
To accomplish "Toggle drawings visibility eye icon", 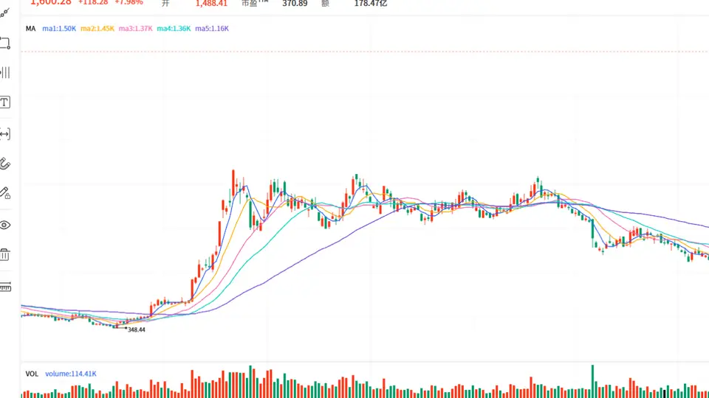I will [x=5, y=225].
